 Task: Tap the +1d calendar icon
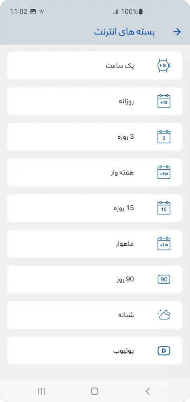pos(164,101)
